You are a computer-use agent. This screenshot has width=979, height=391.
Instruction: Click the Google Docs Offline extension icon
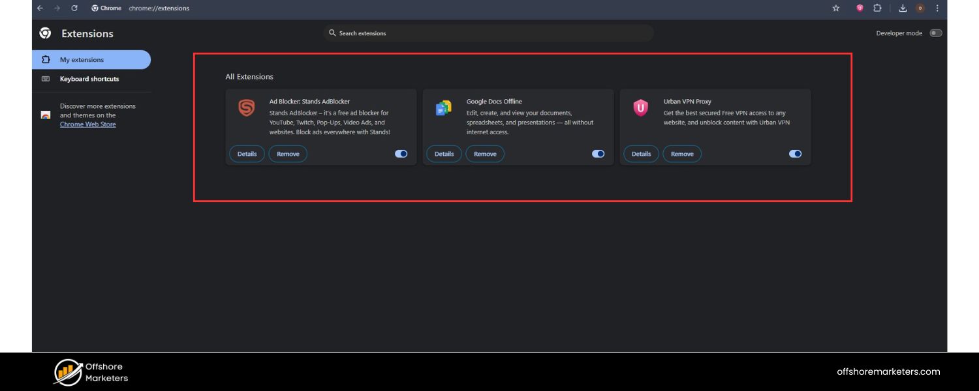[x=444, y=108]
